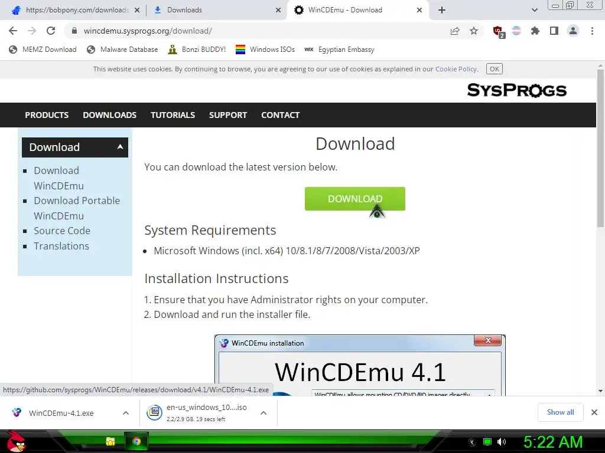Toggle the browser side panel icon

point(554,31)
